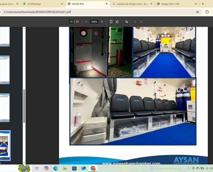The width and height of the screenshot is (213, 172).
Task: Open the extensions puzzle icon
Action: (207, 12)
